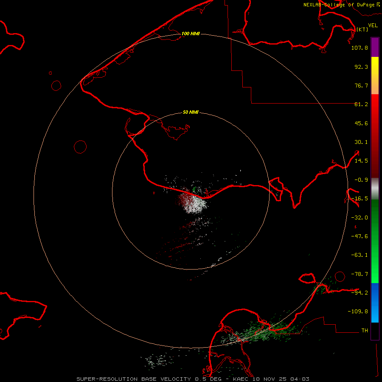Viewport: 382px width, 382px height.
Task: Select the 92.3 scale value
Action: (x=361, y=67)
